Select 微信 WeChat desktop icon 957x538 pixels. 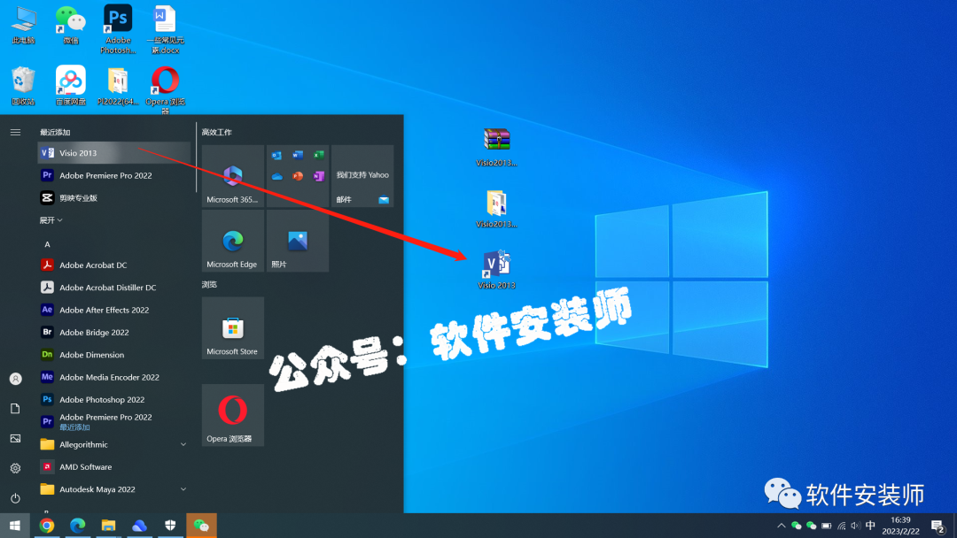pos(71,26)
